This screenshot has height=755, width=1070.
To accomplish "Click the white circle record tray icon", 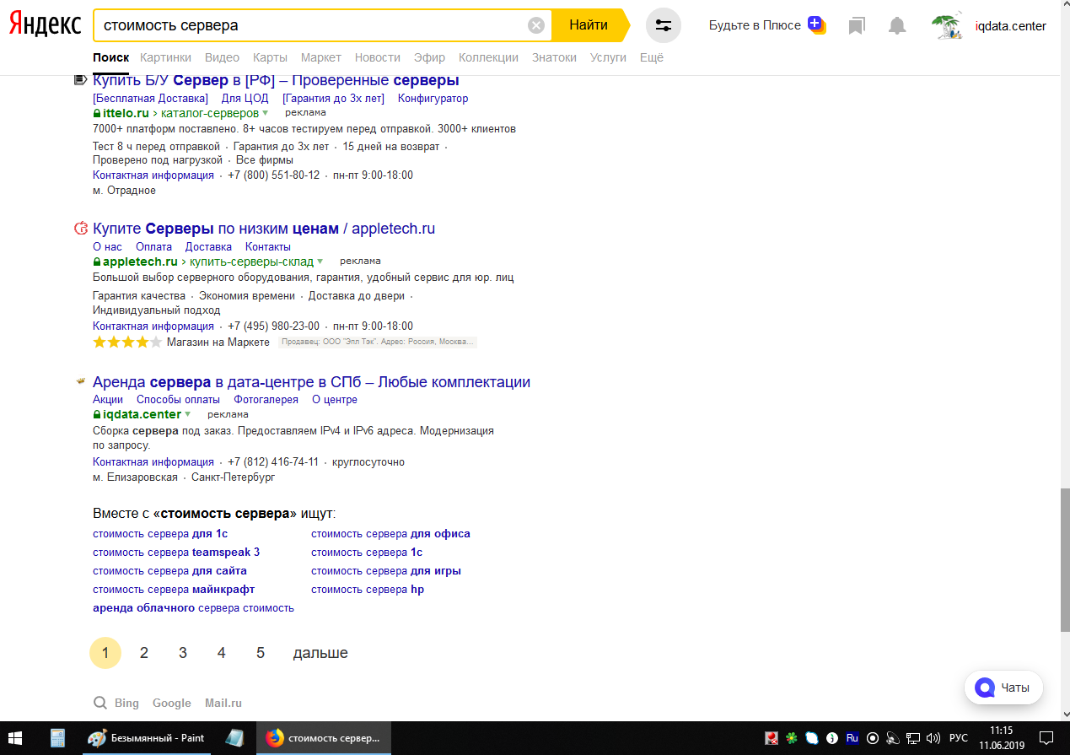I will (873, 738).
